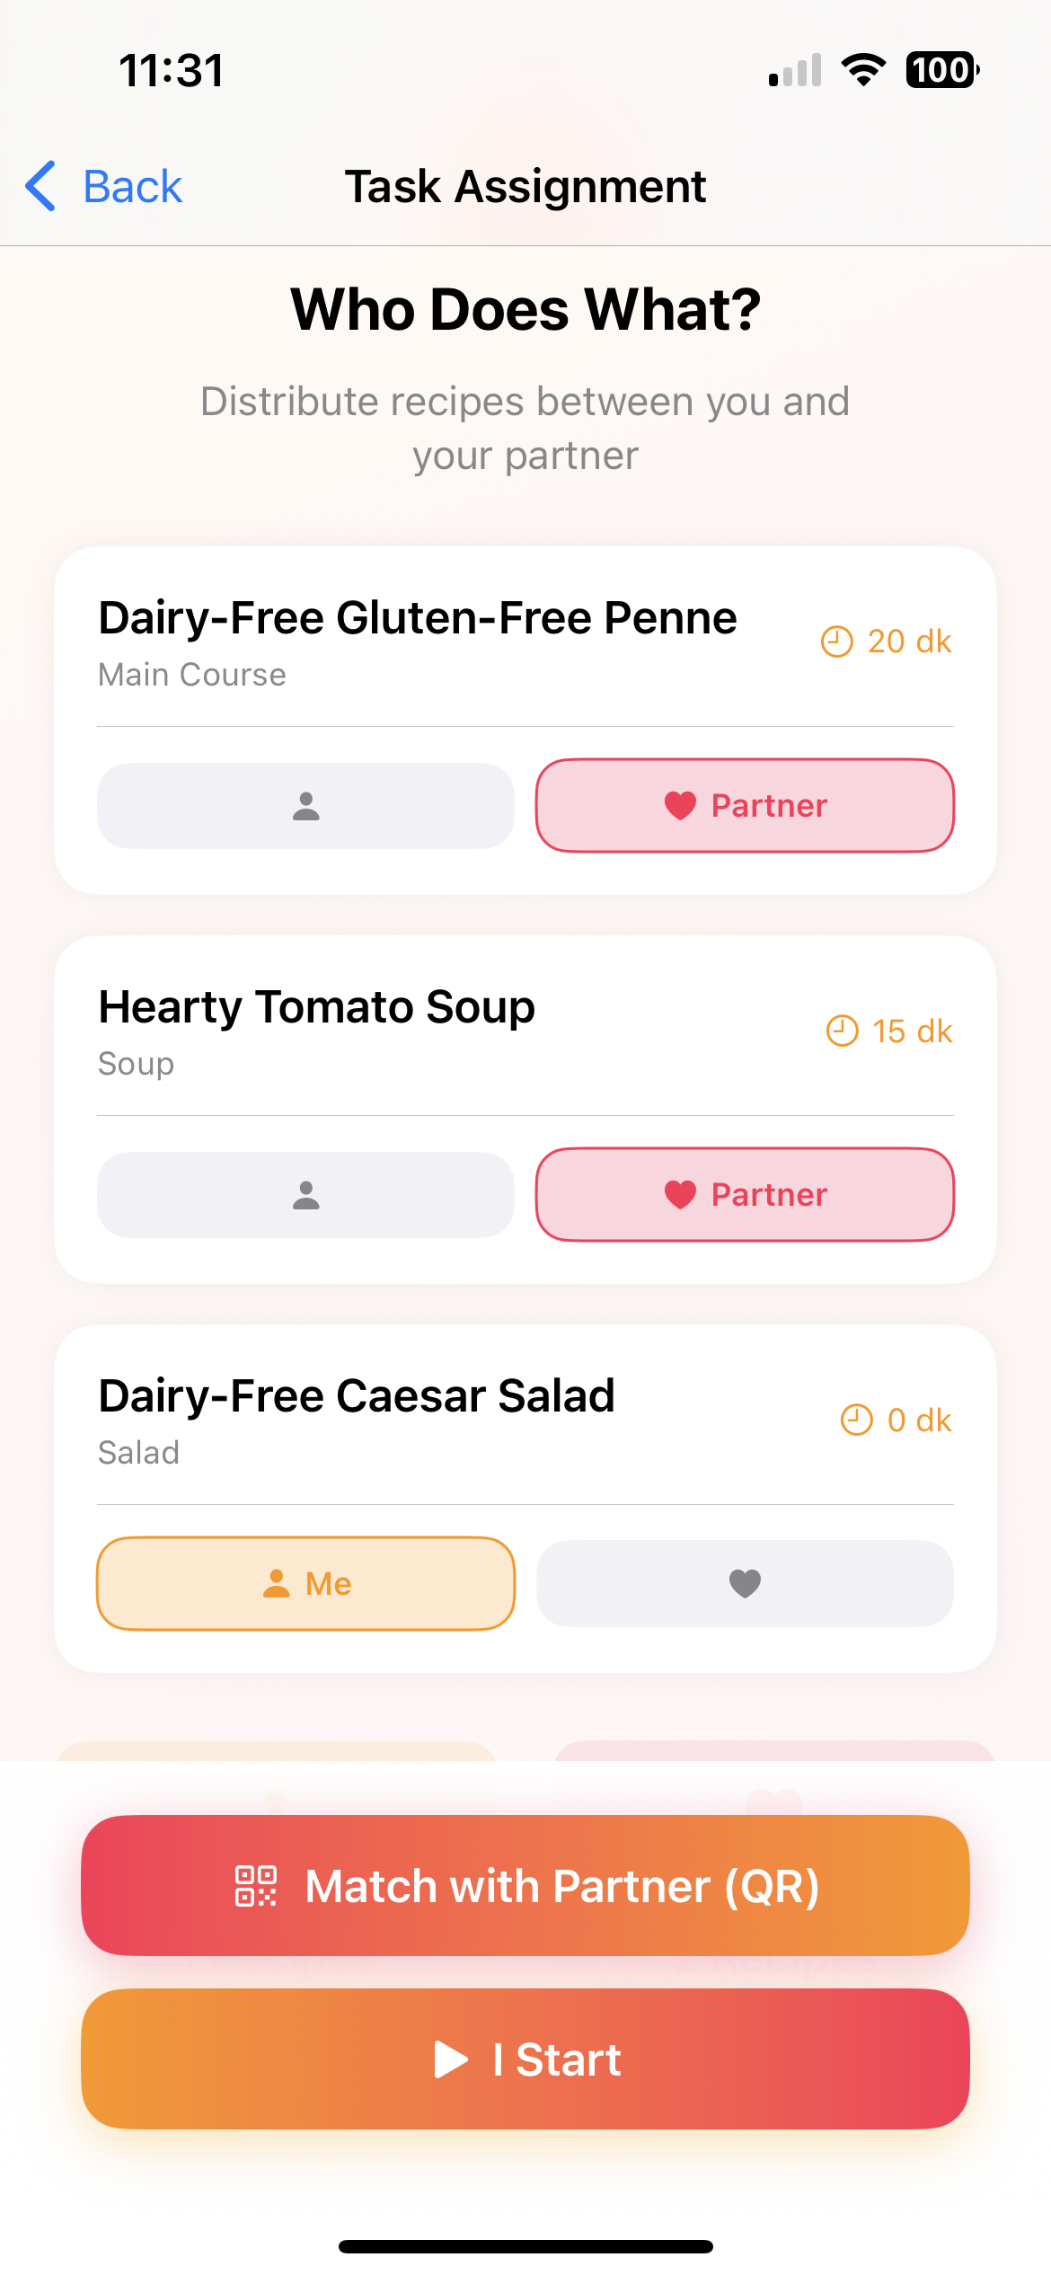Viewport: 1051px width, 2275px height.
Task: Tap the Wi-Fi status icon
Action: pyautogui.click(x=863, y=70)
